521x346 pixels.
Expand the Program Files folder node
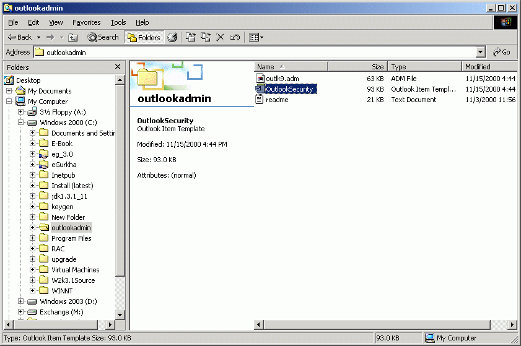tap(32, 238)
